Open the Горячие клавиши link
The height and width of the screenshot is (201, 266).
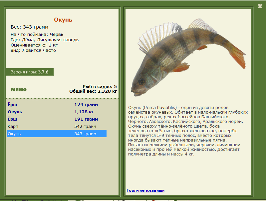pos(145,190)
